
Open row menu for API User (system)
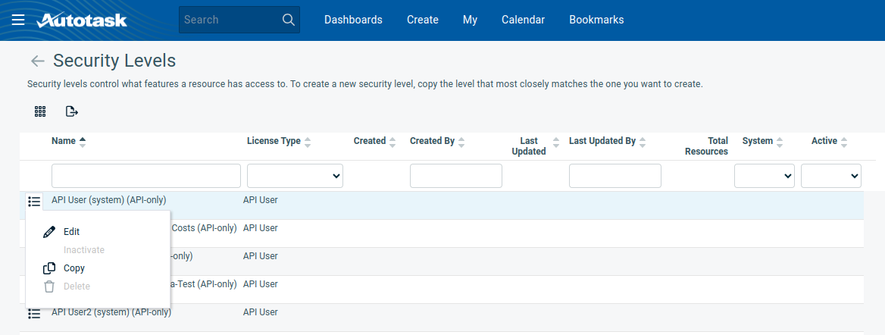[x=34, y=201]
